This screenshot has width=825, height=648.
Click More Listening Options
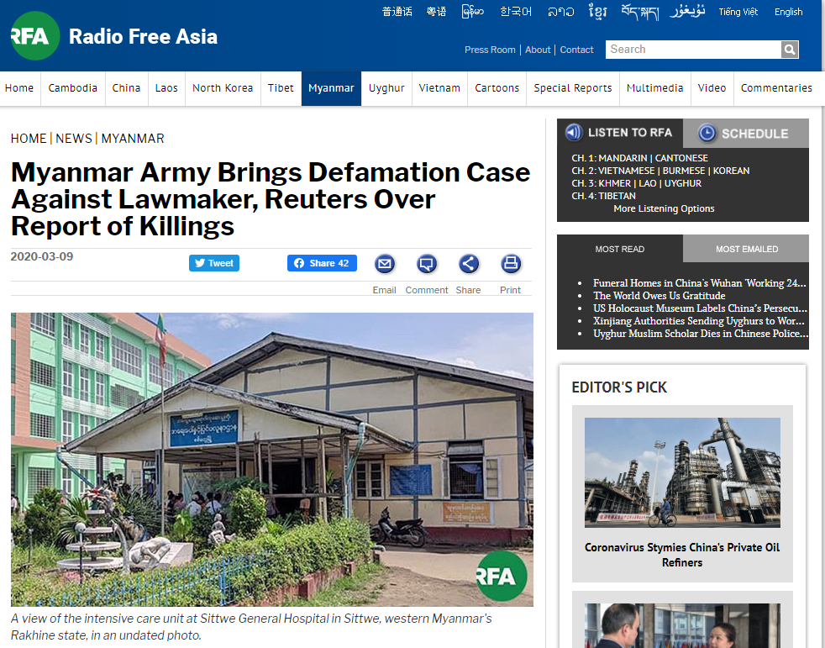(x=664, y=208)
